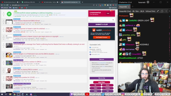Expand [+c] on Destiny's response post

pyautogui.click(x=46, y=40)
